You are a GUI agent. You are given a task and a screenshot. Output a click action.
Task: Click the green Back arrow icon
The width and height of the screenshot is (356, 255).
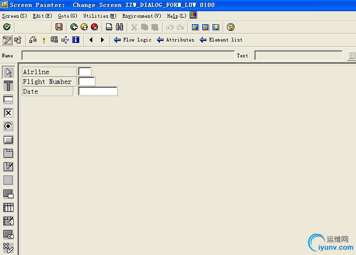click(74, 27)
